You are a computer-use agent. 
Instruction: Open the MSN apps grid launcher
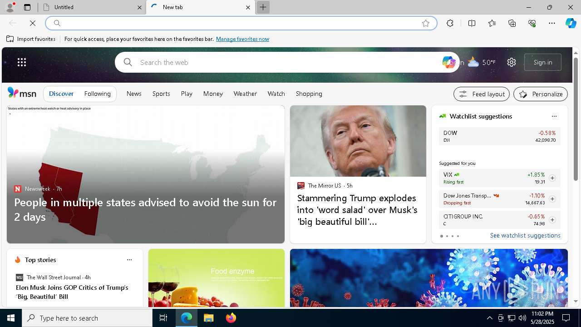pos(22,62)
